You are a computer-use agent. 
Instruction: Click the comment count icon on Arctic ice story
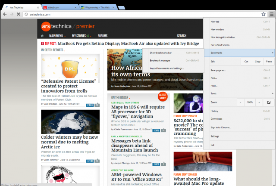pos(97,161)
